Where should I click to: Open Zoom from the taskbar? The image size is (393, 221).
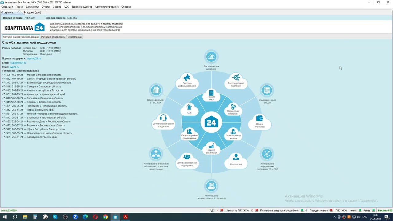pos(75,217)
